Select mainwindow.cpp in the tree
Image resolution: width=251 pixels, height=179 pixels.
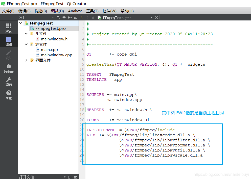point(57,55)
